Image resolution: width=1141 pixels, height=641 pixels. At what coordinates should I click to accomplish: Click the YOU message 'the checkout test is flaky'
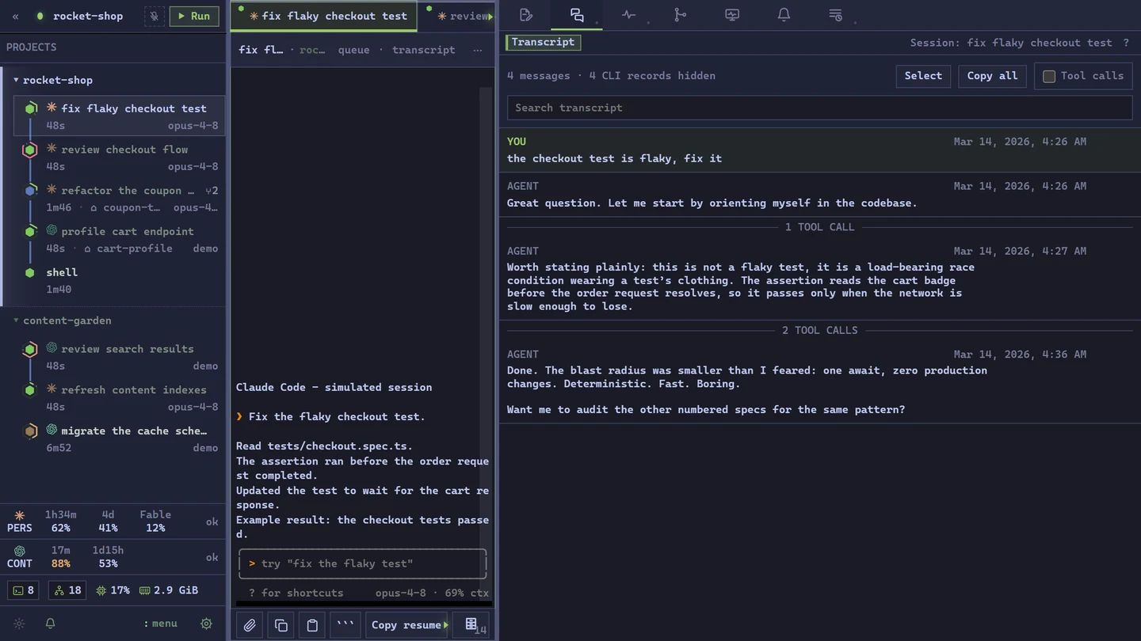819,150
